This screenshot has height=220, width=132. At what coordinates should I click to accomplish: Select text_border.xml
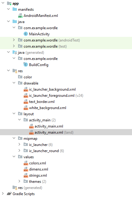click(x=42, y=102)
